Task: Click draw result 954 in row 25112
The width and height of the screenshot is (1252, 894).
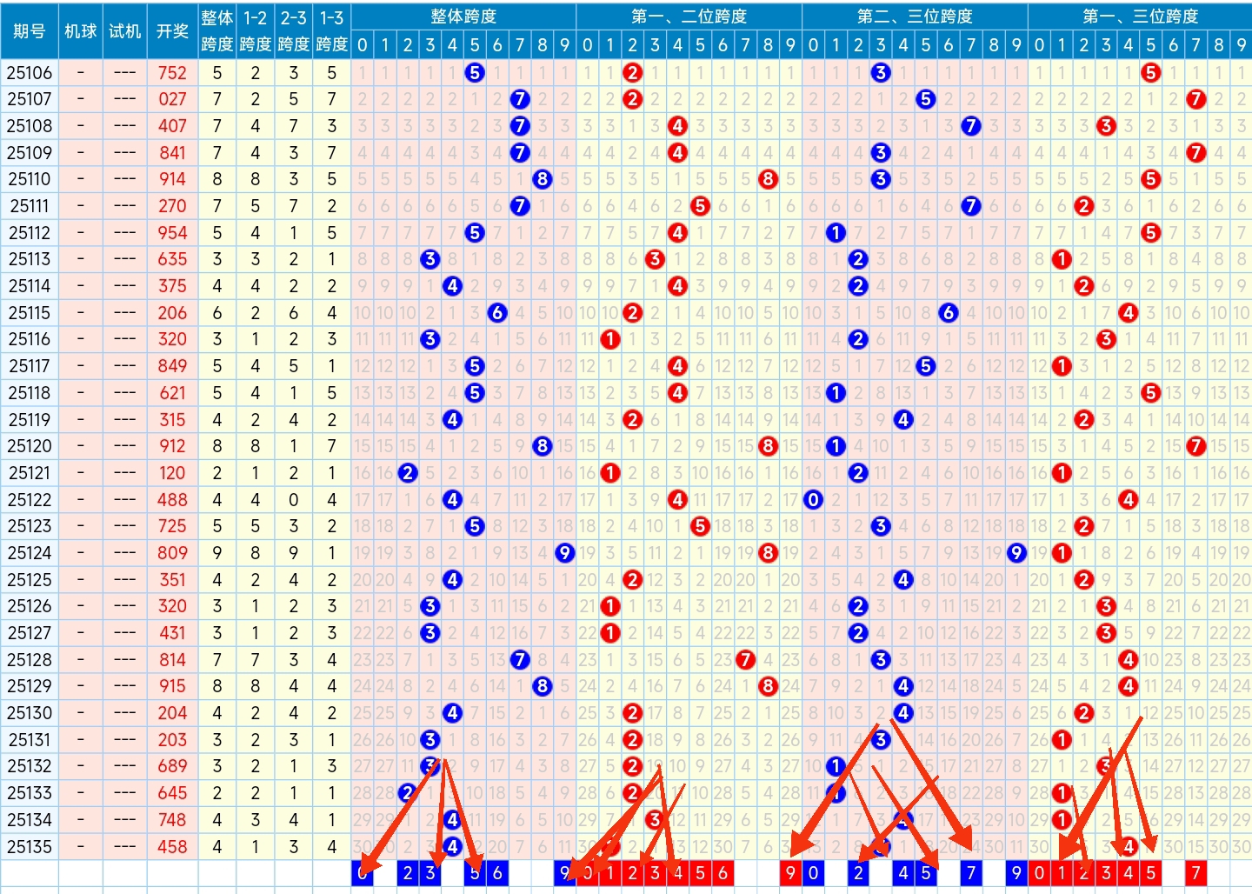Action: click(x=172, y=233)
